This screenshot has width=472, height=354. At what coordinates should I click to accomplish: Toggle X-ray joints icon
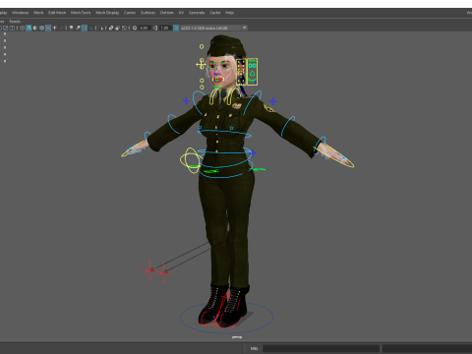(124, 28)
